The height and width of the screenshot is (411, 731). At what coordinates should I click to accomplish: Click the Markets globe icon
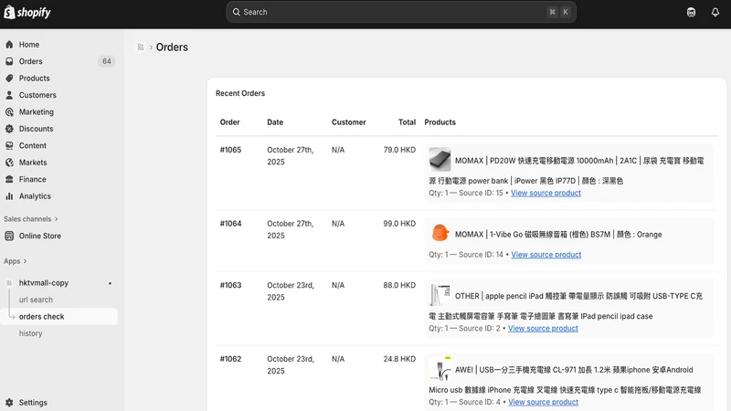point(9,163)
